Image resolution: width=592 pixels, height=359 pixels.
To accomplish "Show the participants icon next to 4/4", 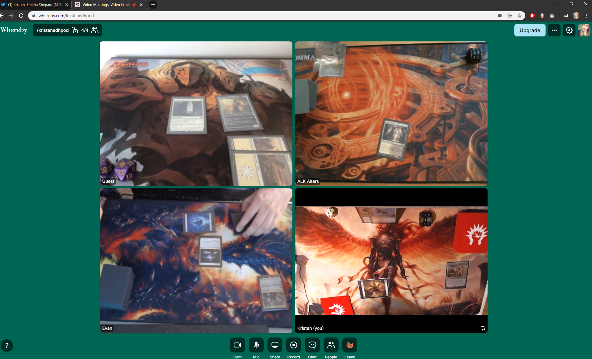I will click(95, 30).
